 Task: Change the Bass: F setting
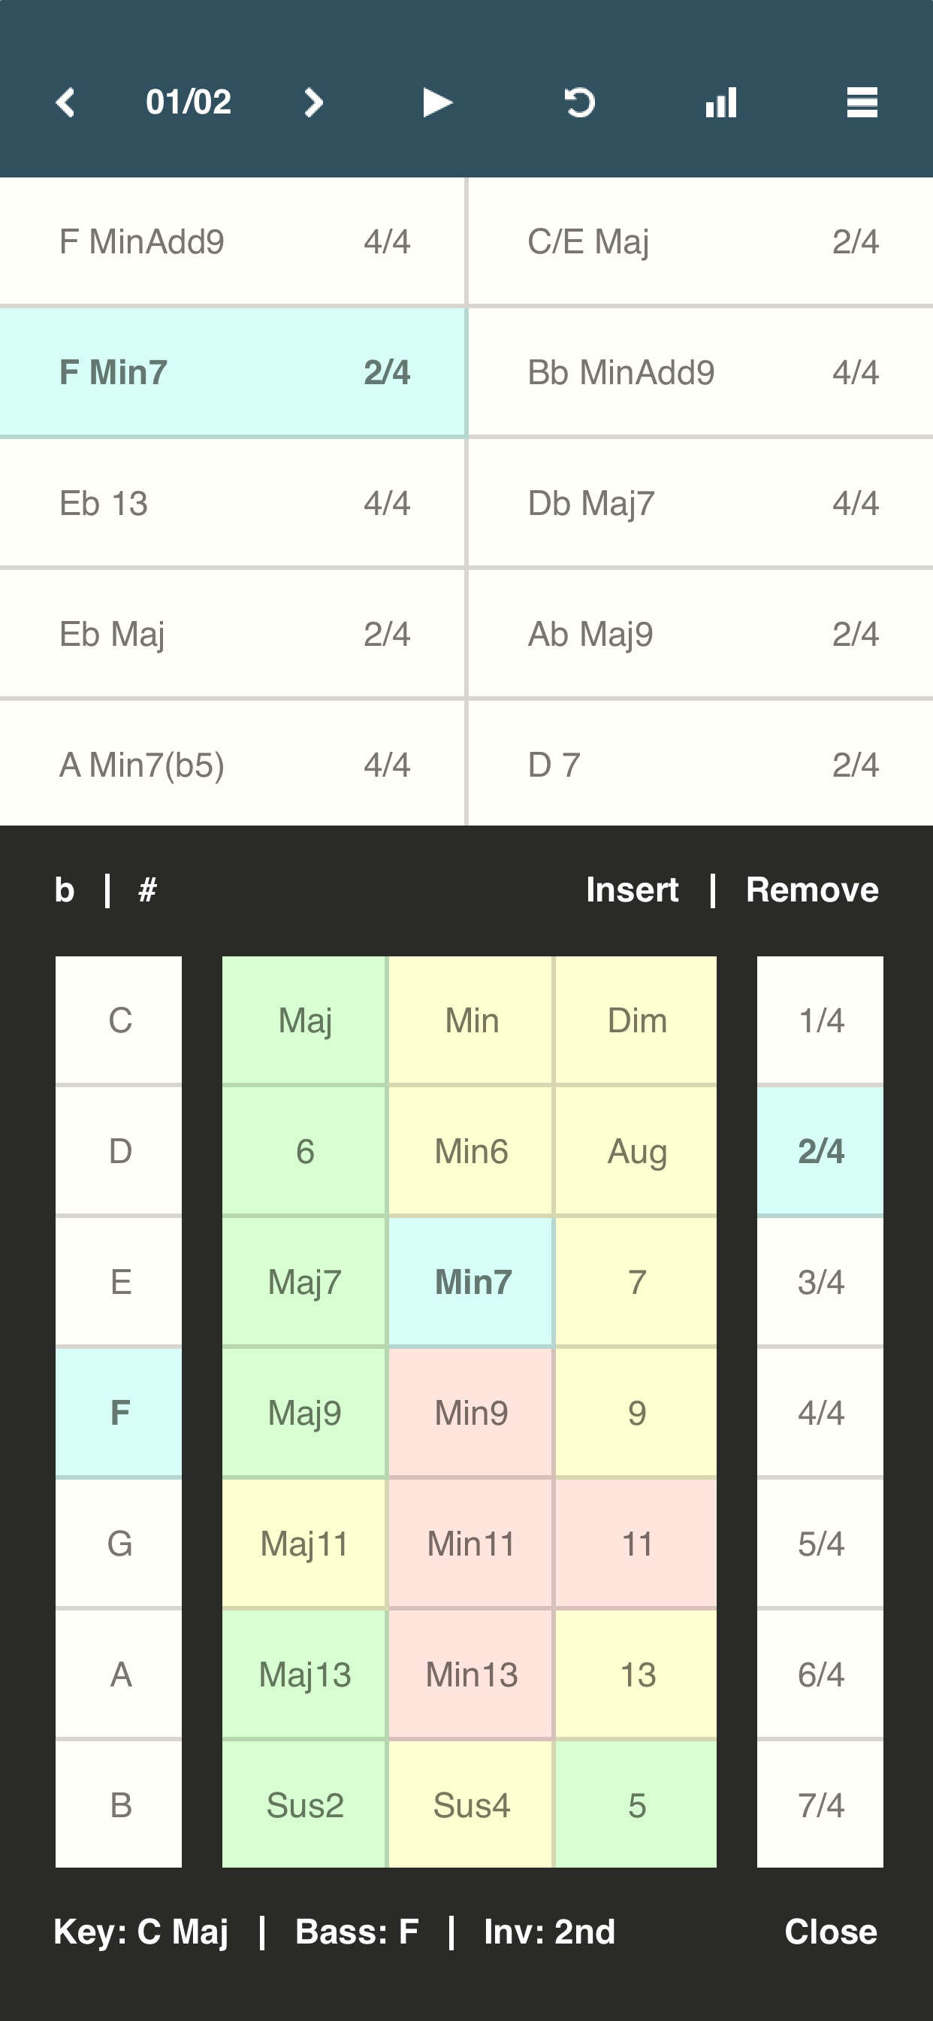pos(357,1932)
